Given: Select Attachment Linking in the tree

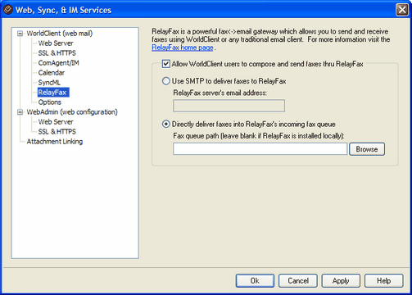Looking at the screenshot, I should click(55, 142).
